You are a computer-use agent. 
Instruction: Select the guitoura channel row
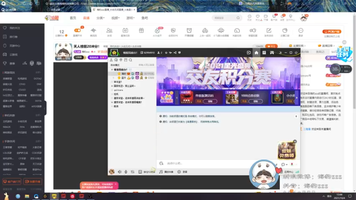pos(118,90)
